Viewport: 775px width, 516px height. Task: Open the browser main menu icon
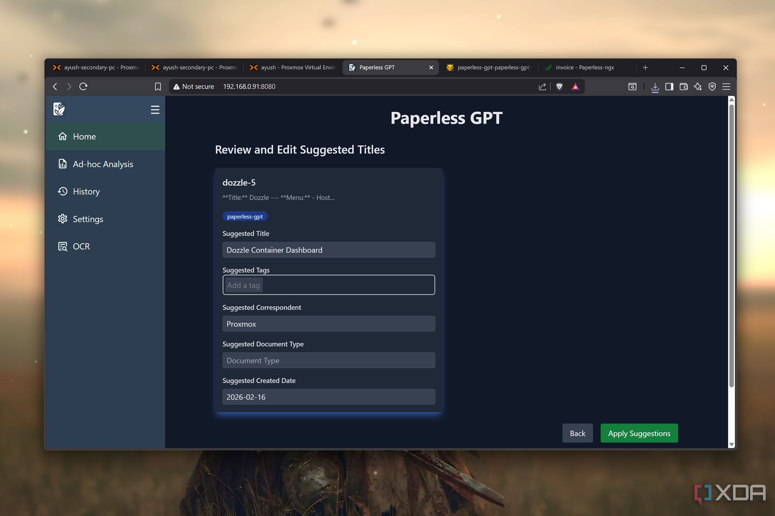click(x=726, y=86)
